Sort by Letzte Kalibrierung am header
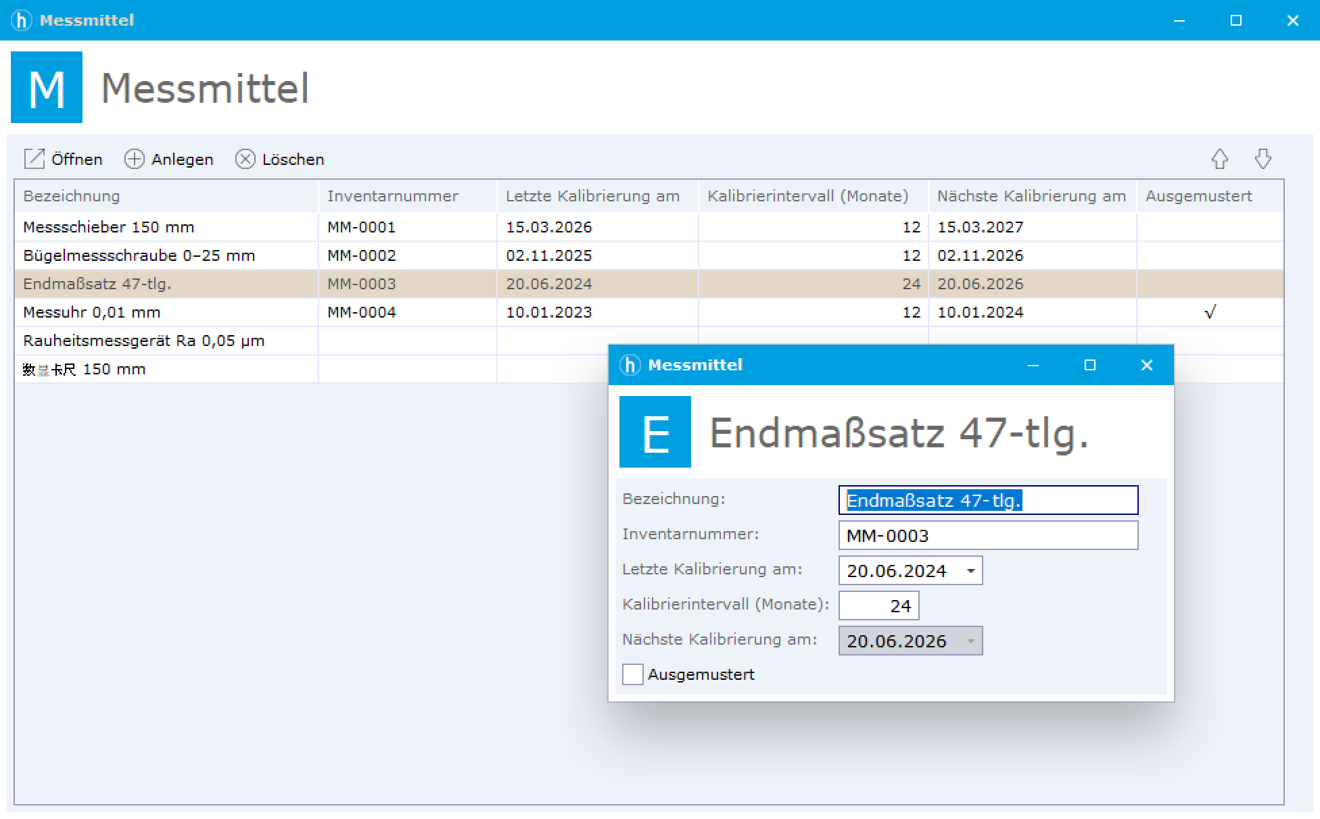Image resolution: width=1320 pixels, height=819 pixels. [x=598, y=196]
